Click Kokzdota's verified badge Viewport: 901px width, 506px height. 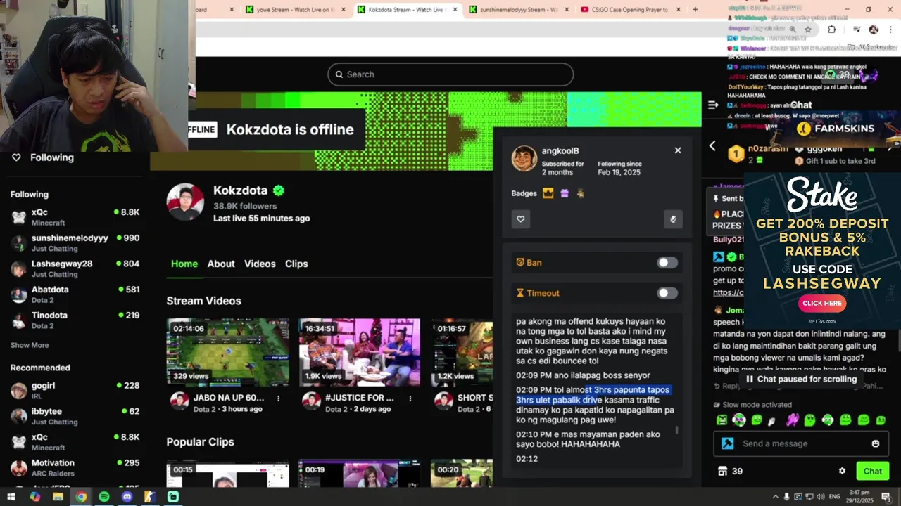pos(279,190)
